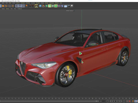Add a Light object
This screenshot has height=103, width=138.
(72, 6)
